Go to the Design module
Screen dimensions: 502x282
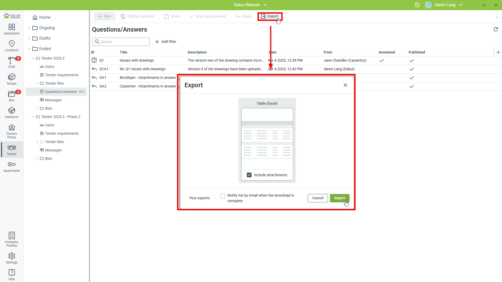pyautogui.click(x=12, y=79)
